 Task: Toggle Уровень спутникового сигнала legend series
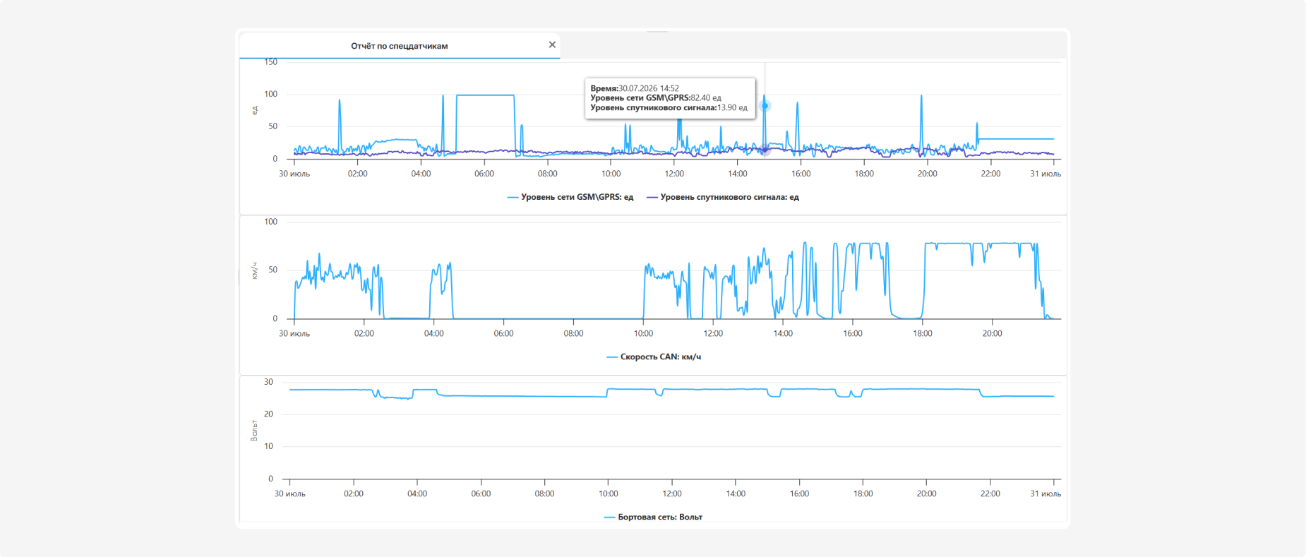click(x=723, y=197)
